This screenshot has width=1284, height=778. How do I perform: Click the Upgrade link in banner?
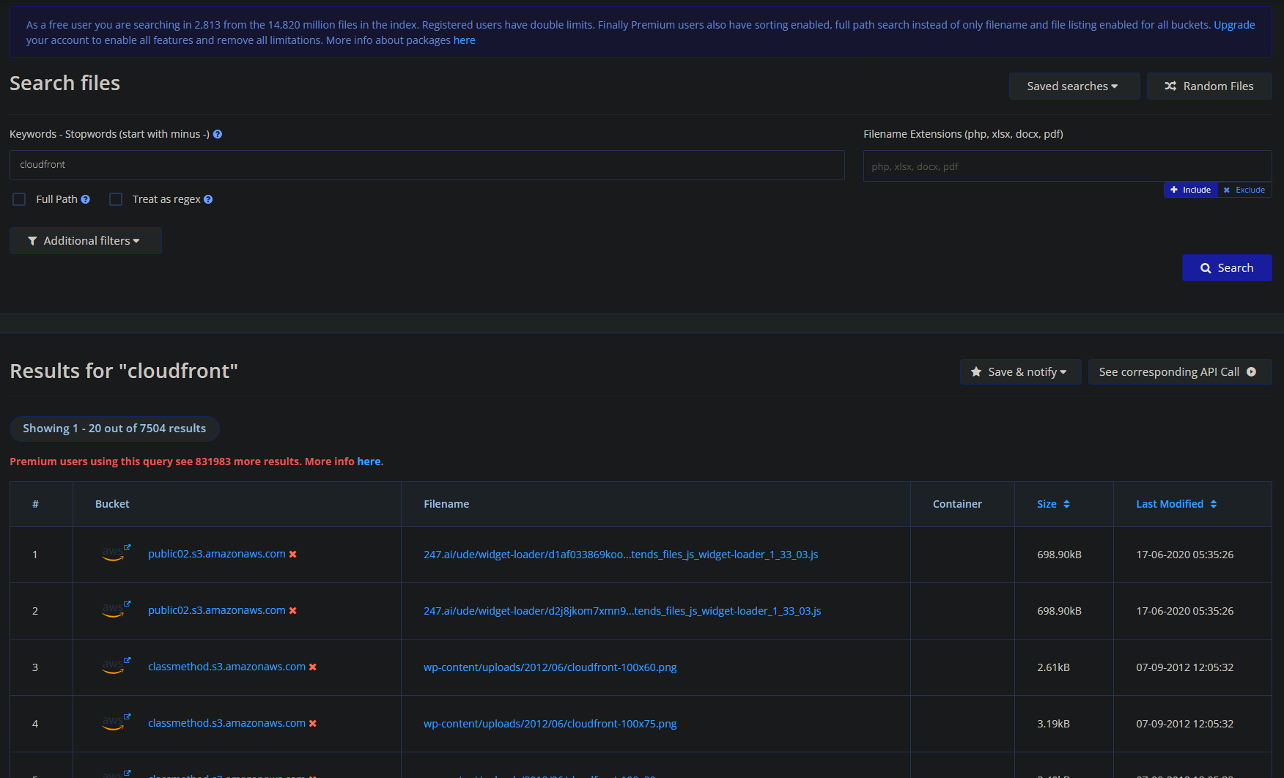(x=1234, y=25)
